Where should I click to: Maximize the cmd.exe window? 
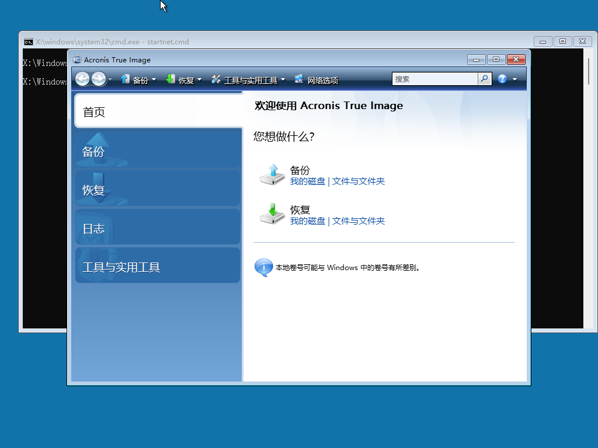point(562,41)
